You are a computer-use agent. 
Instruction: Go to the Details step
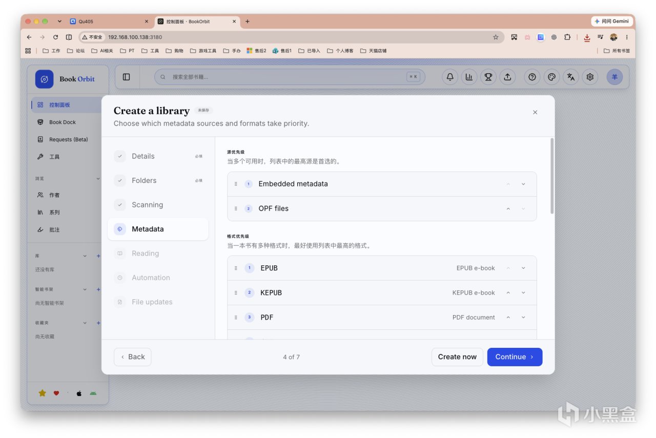(158, 156)
